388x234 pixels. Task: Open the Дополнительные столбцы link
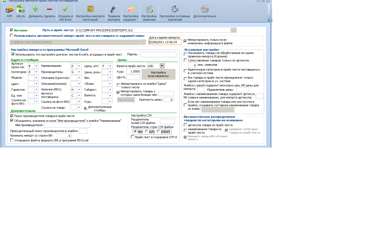tap(100, 108)
